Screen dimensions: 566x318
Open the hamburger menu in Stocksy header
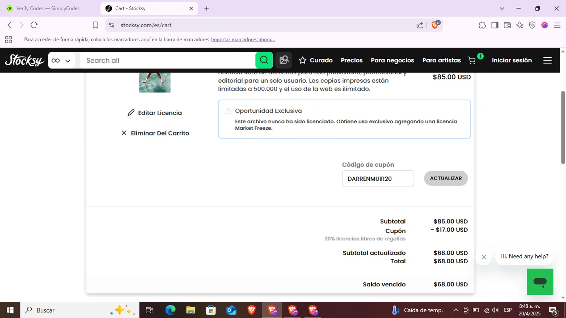pyautogui.click(x=548, y=60)
